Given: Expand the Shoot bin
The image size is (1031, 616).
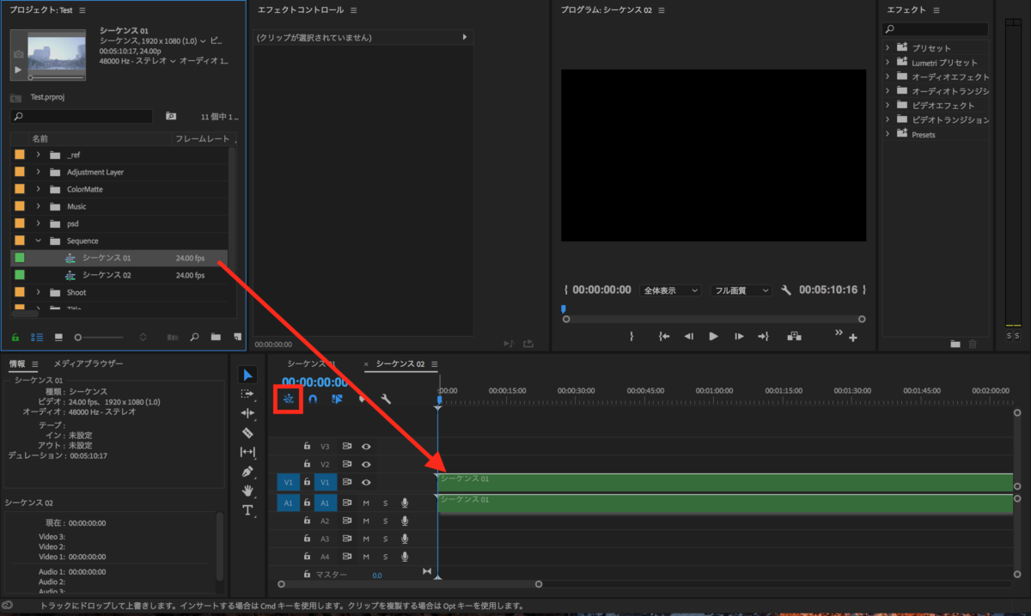Looking at the screenshot, I should [x=38, y=292].
